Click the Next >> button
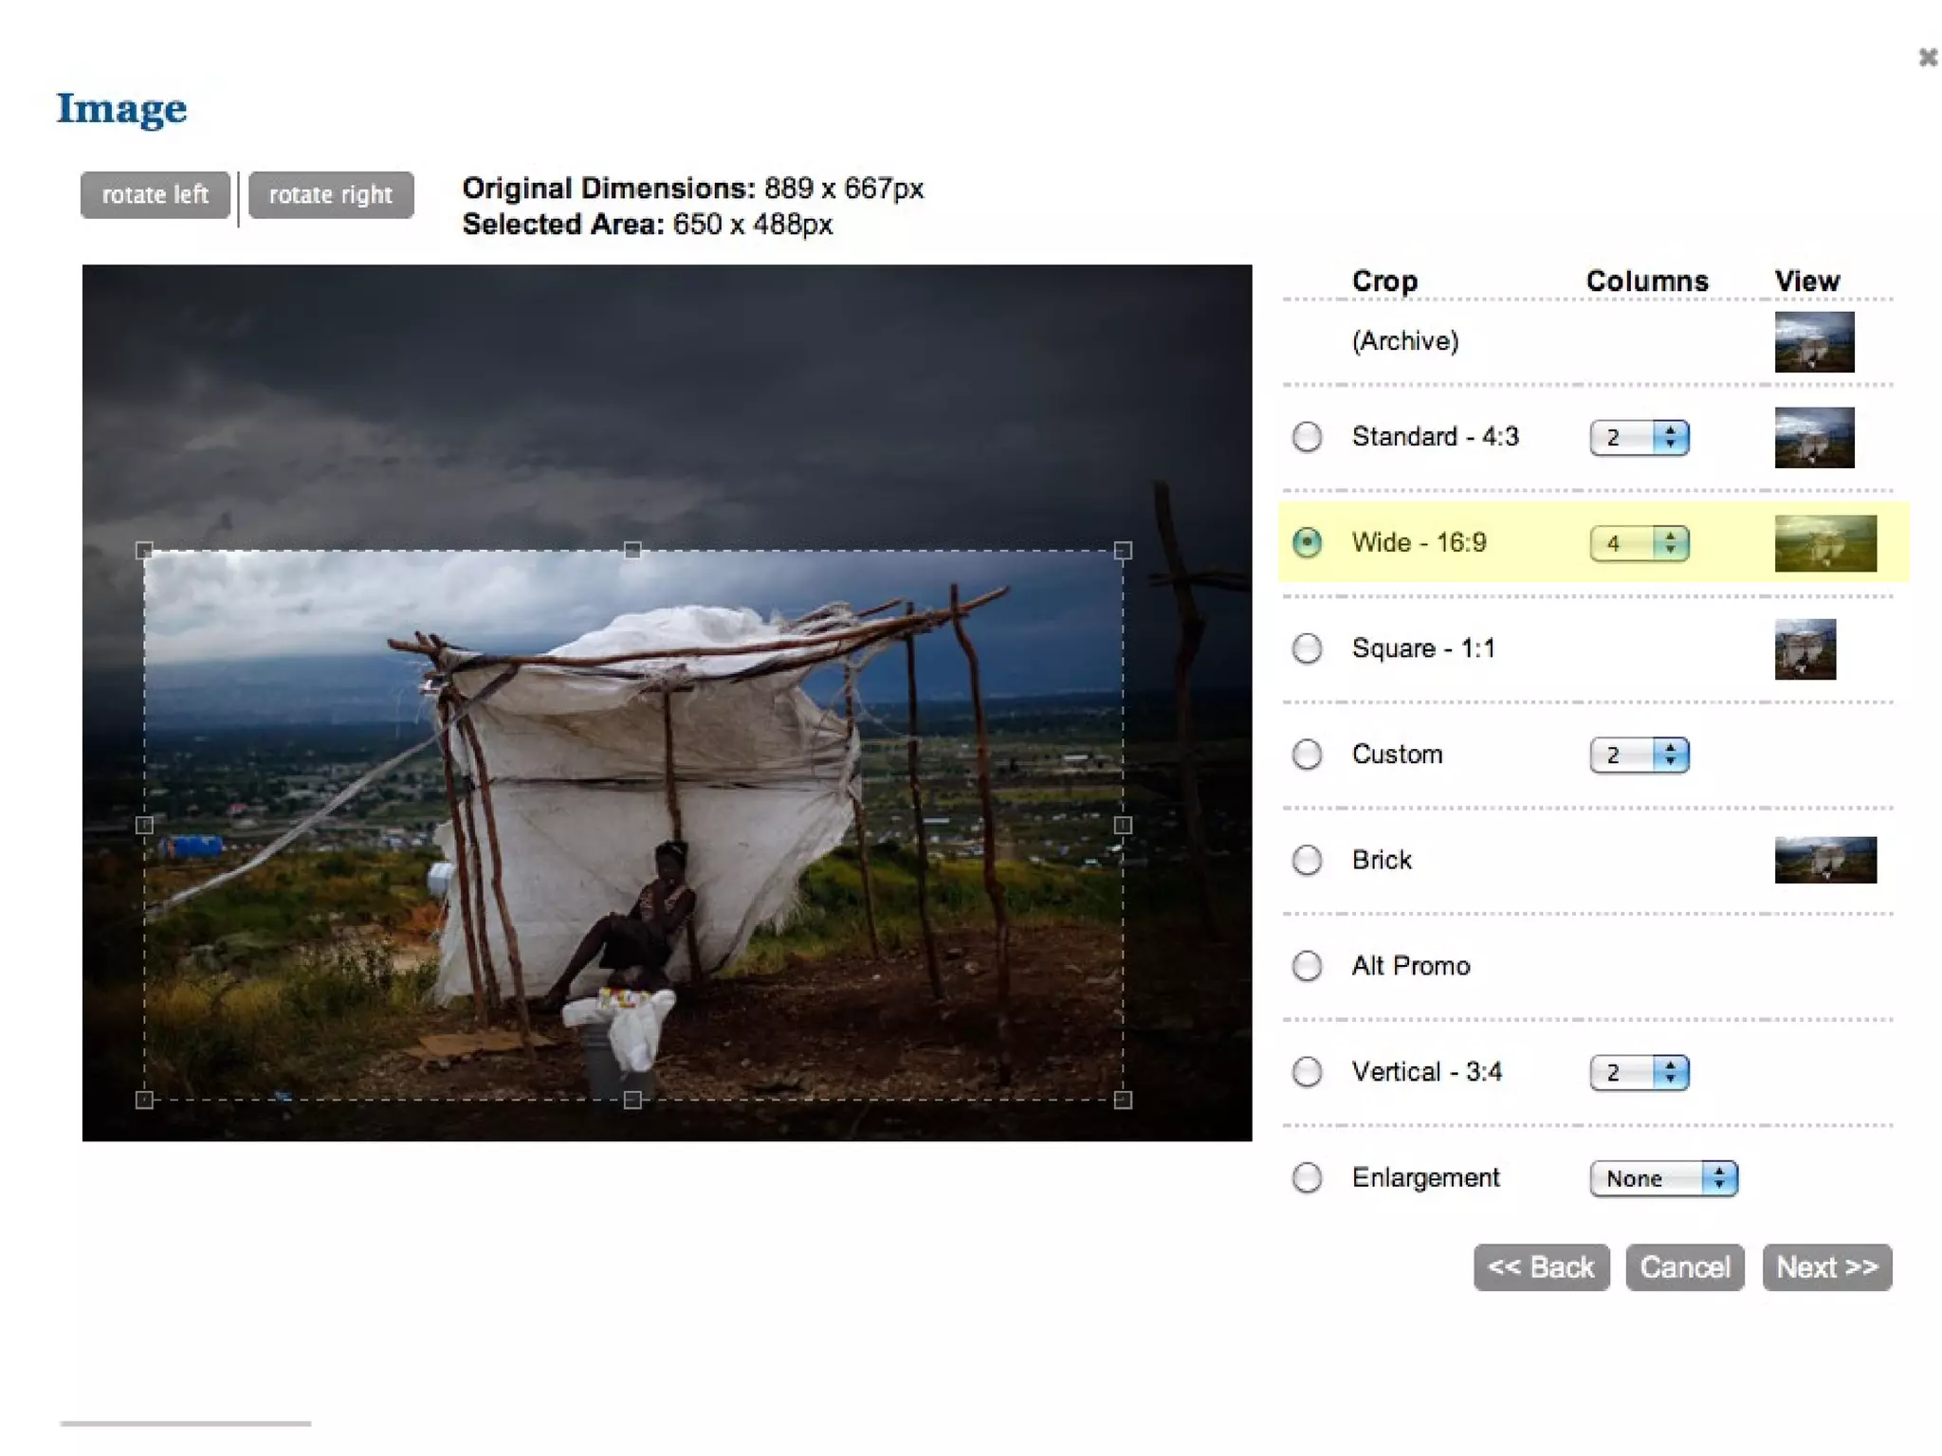This screenshot has height=1456, width=1942. pos(1826,1267)
